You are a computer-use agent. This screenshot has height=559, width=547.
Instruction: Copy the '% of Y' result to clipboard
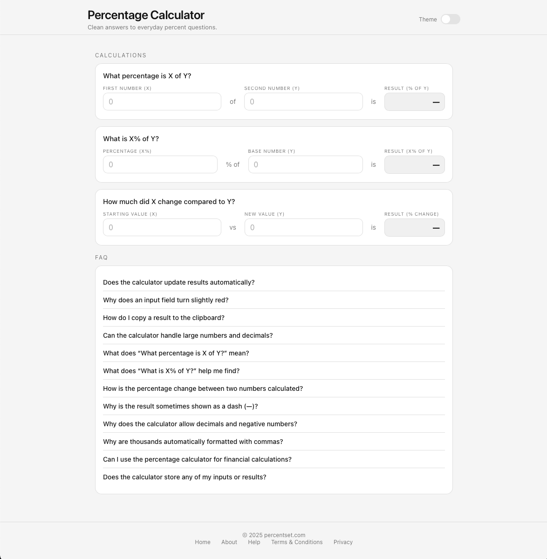414,102
